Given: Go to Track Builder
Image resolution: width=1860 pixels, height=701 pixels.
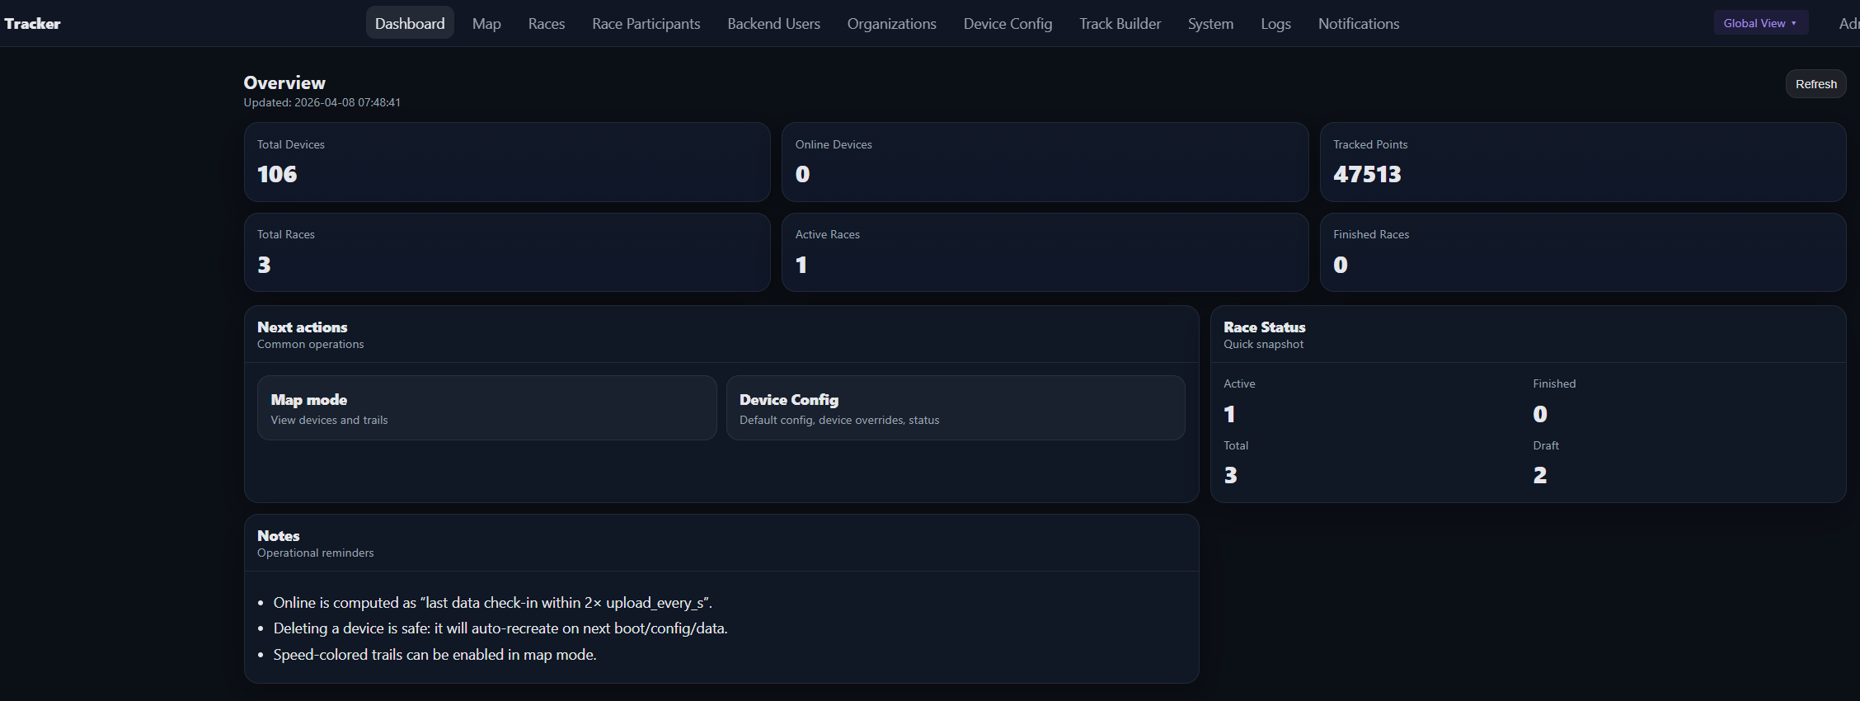Looking at the screenshot, I should coord(1120,24).
